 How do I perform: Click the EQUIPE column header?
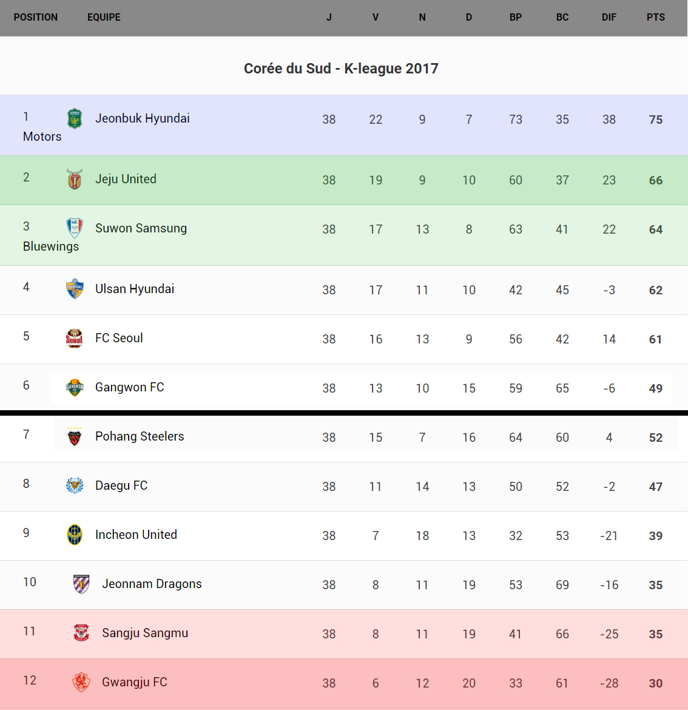click(104, 18)
